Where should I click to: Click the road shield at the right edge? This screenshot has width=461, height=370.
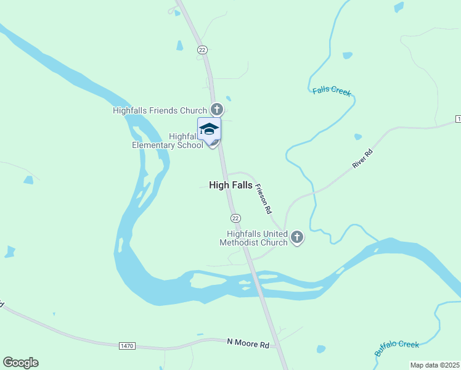point(458,119)
